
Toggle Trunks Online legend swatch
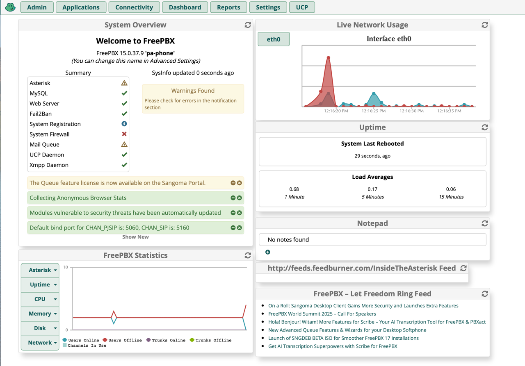148,340
